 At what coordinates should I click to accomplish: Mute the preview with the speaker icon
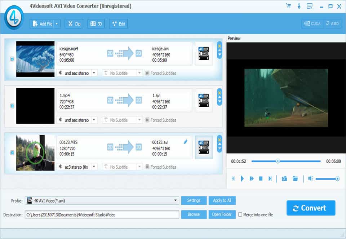pos(311,178)
